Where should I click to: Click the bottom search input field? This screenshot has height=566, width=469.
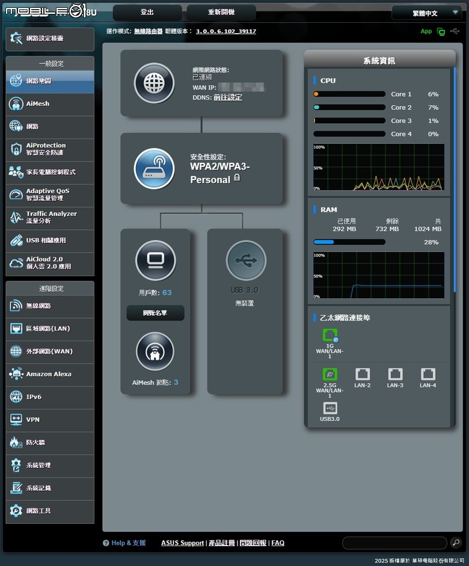394,543
